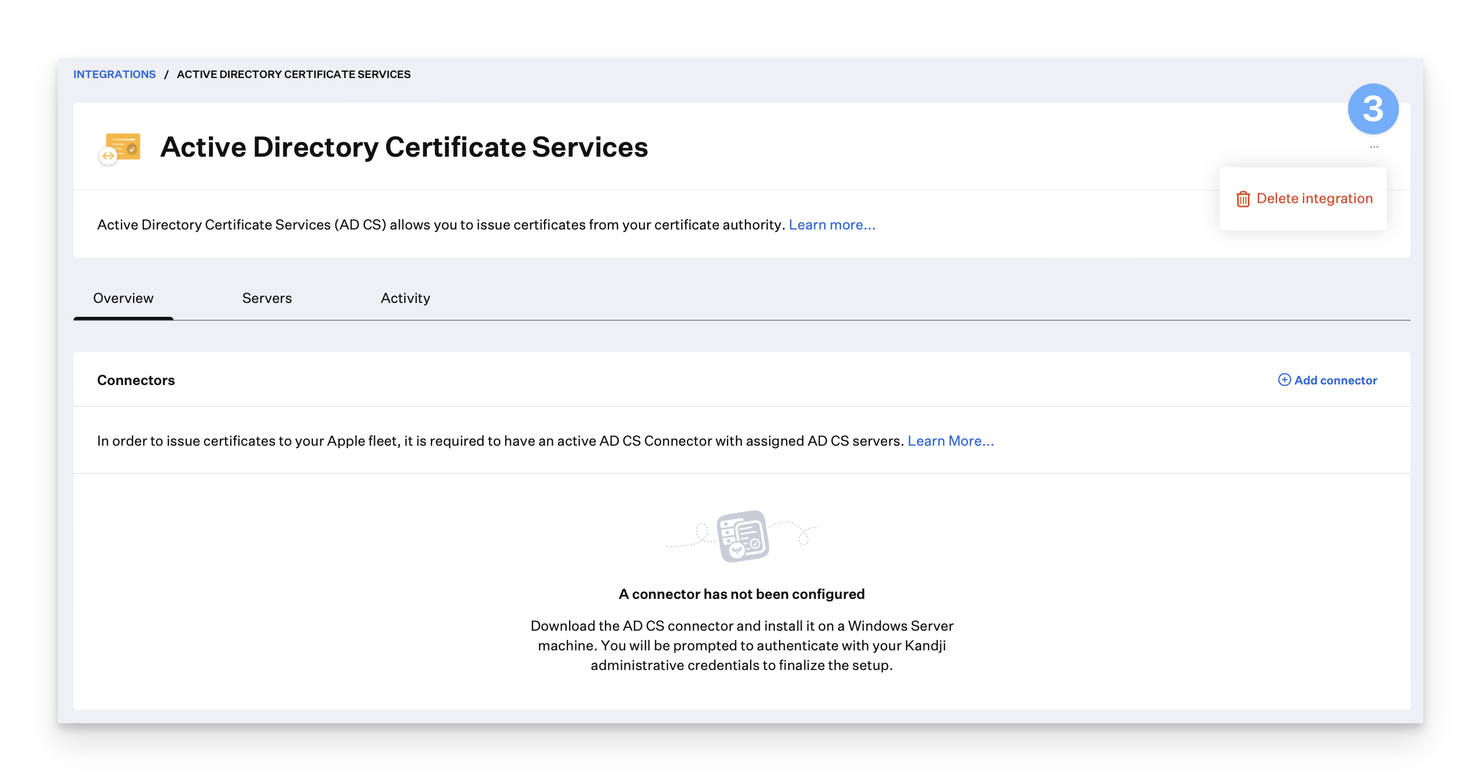Screen dimensions: 1481x781
Task: Click the empty-state connector illustration
Action: click(742, 536)
